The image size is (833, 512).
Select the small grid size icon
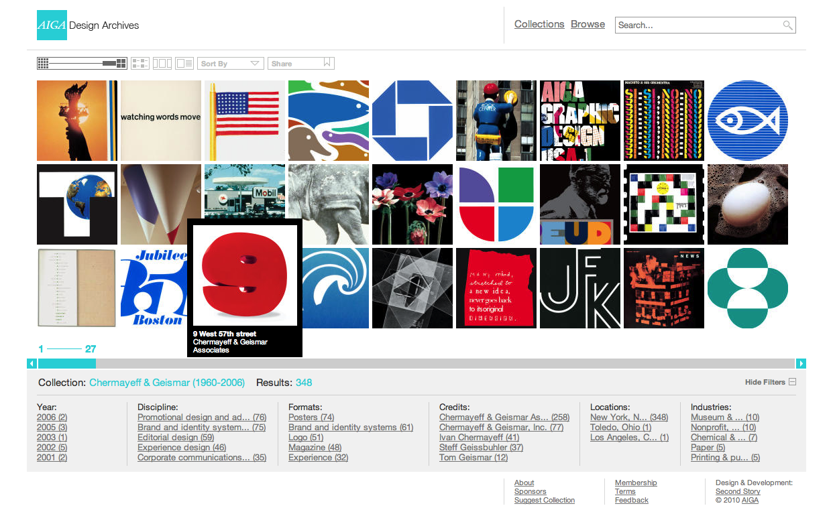[43, 63]
